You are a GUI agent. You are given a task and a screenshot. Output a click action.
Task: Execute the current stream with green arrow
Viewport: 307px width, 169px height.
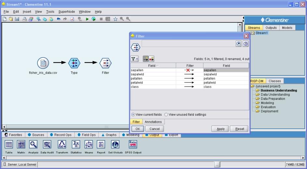[x=87, y=19]
